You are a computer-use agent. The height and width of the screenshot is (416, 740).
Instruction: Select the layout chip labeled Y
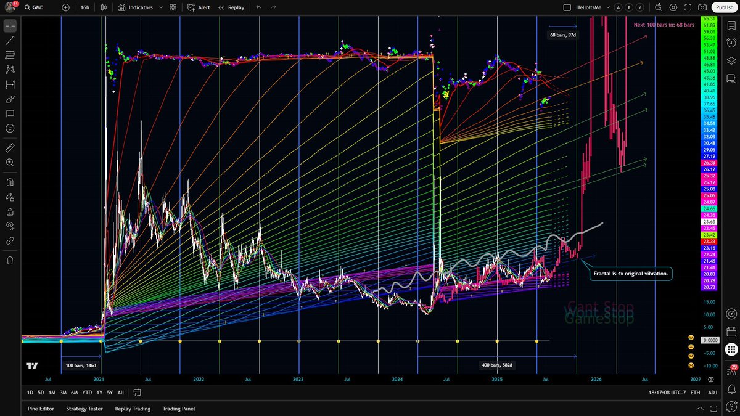(640, 7)
